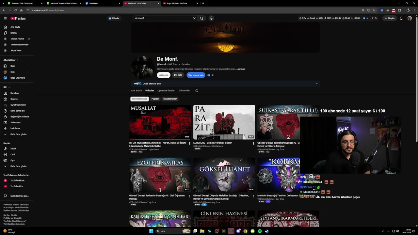
Task: Go to YouTube Premium home logo
Action: pyautogui.click(x=18, y=18)
